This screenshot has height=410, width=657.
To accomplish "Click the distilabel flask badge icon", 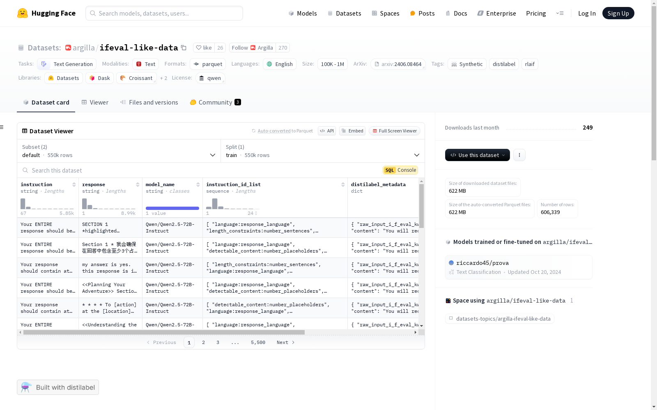I will click(x=26, y=387).
